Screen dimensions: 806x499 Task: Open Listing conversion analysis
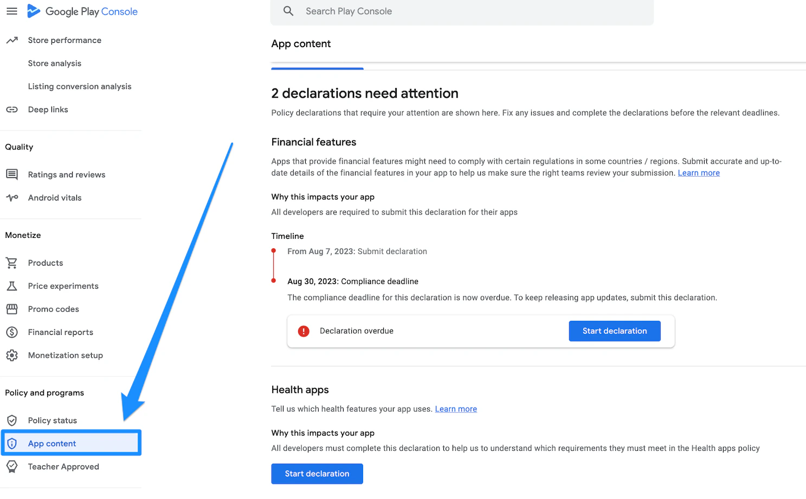[80, 87]
